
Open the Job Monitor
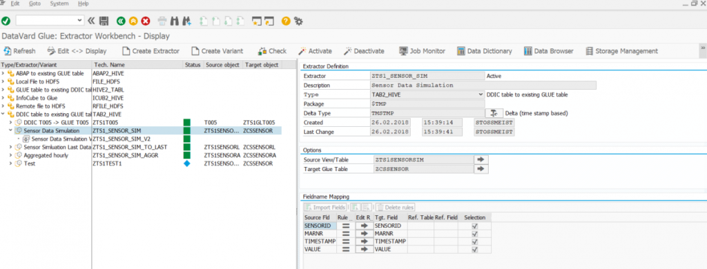(422, 51)
